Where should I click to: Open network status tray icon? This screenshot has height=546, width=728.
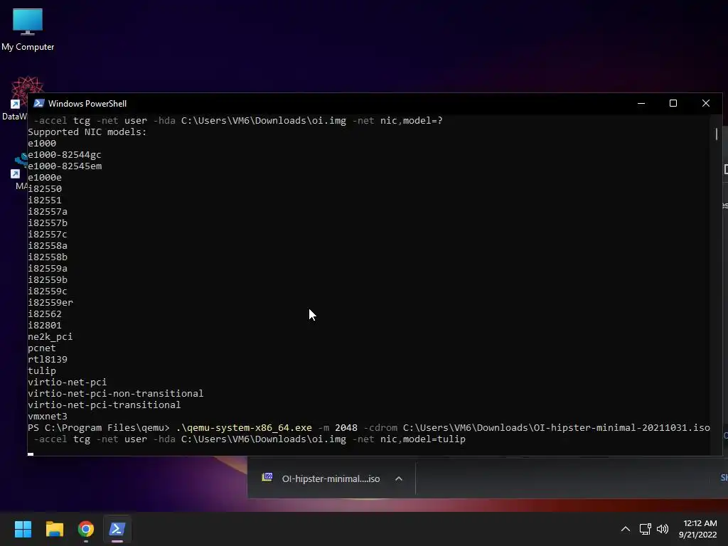tap(645, 529)
